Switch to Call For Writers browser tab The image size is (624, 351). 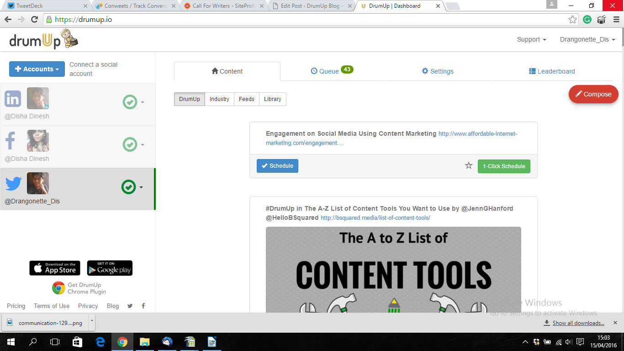(x=223, y=6)
